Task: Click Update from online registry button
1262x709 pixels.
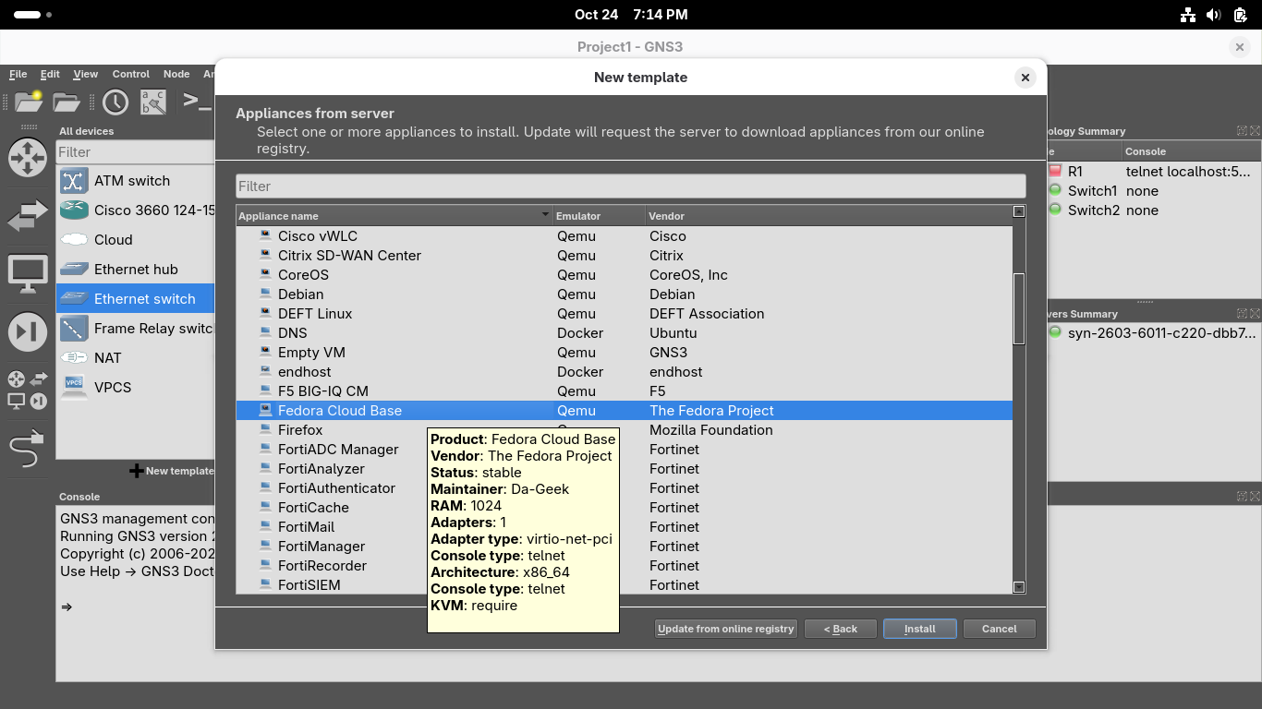Action: [x=725, y=629]
